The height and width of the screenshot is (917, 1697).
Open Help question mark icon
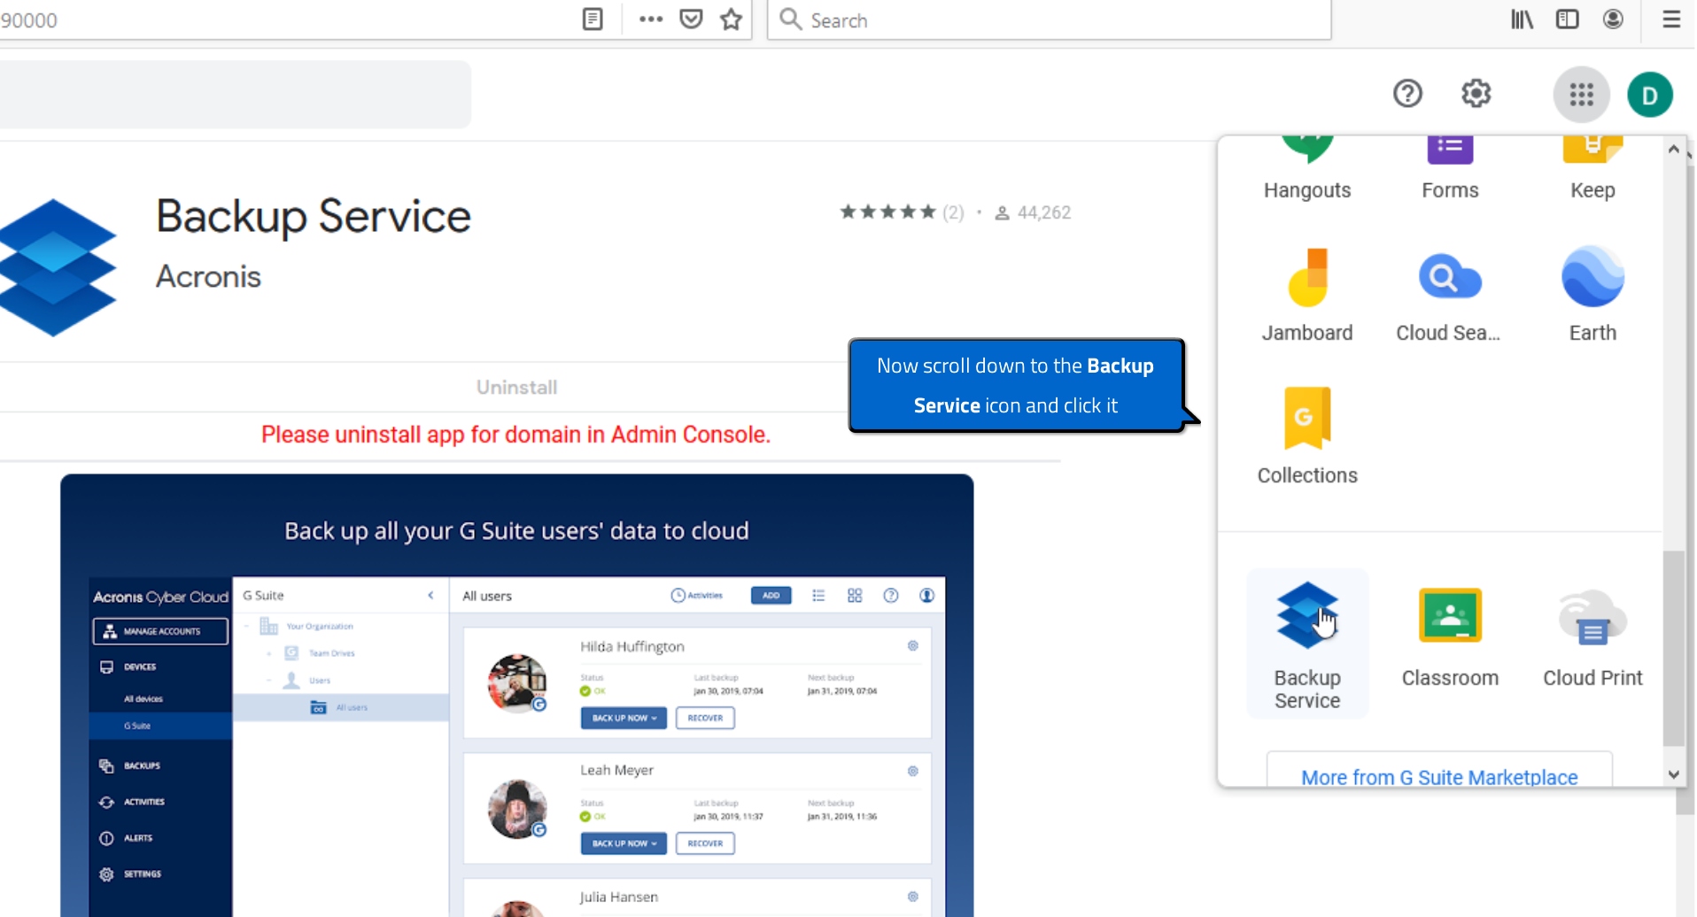(x=1407, y=93)
